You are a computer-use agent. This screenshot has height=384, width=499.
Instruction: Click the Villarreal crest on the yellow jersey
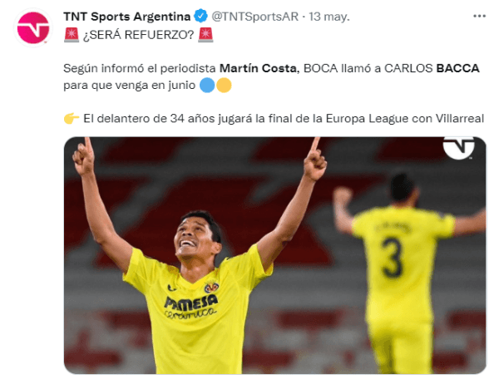point(211,288)
